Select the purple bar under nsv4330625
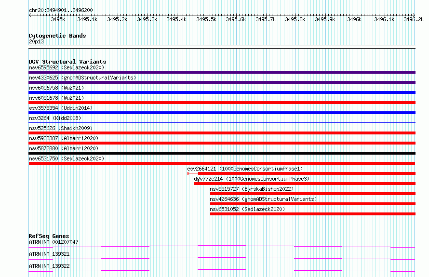The height and width of the screenshot is (277, 429). point(222,82)
